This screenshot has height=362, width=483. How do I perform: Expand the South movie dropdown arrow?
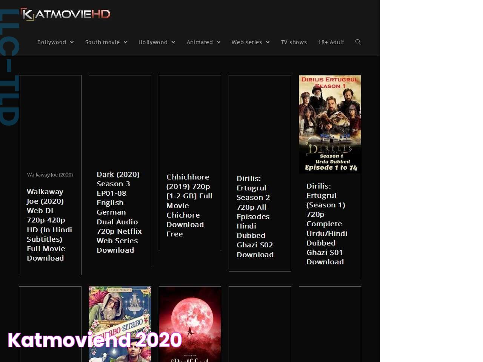coord(125,42)
